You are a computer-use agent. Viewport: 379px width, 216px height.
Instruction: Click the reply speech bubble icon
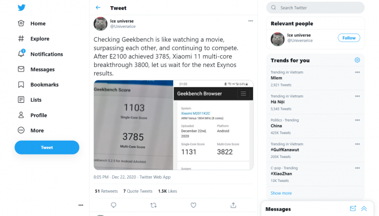113,205
